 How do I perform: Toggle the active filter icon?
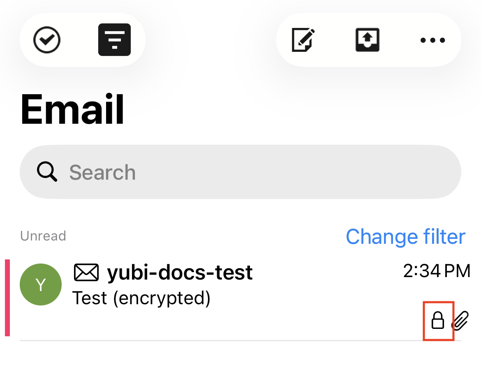pyautogui.click(x=114, y=40)
